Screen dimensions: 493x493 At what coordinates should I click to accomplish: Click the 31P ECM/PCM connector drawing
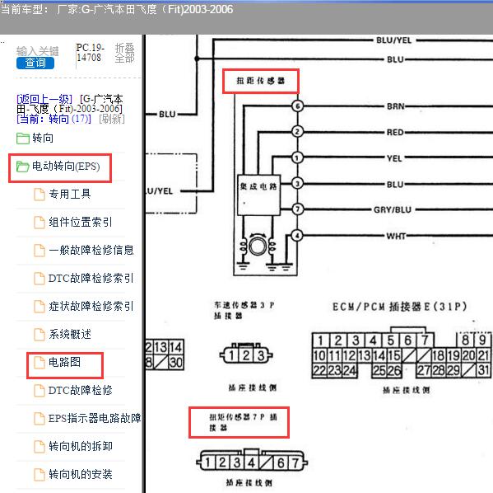(402, 353)
